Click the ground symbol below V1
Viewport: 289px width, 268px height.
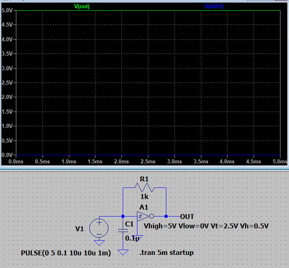(99, 243)
